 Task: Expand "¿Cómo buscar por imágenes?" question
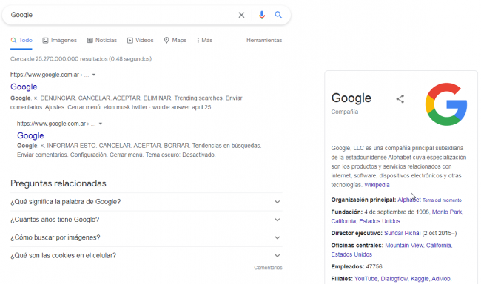147,237
